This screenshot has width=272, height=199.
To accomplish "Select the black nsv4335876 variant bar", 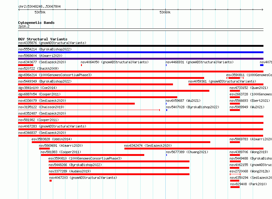I will [x=141, y=46].
